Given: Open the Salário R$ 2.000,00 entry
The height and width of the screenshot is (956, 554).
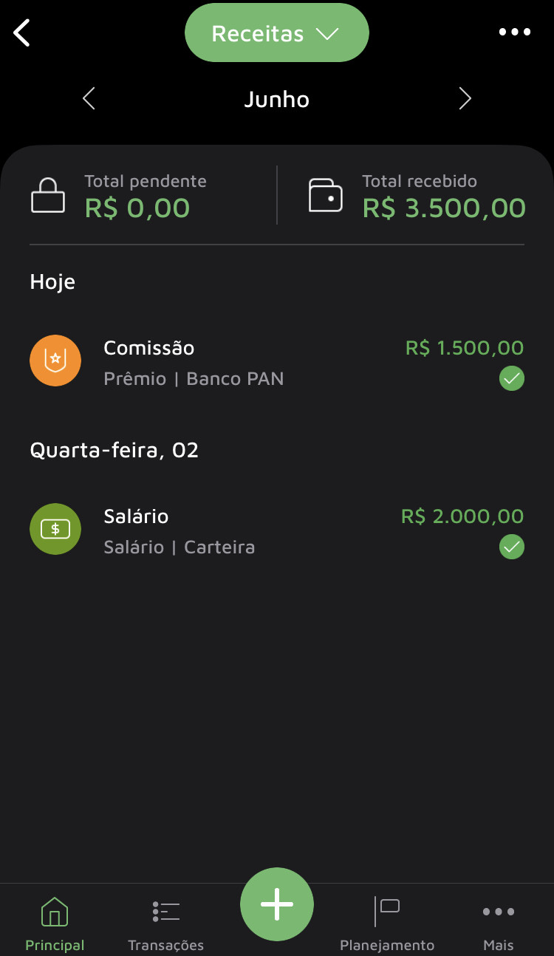Looking at the screenshot, I should (277, 531).
